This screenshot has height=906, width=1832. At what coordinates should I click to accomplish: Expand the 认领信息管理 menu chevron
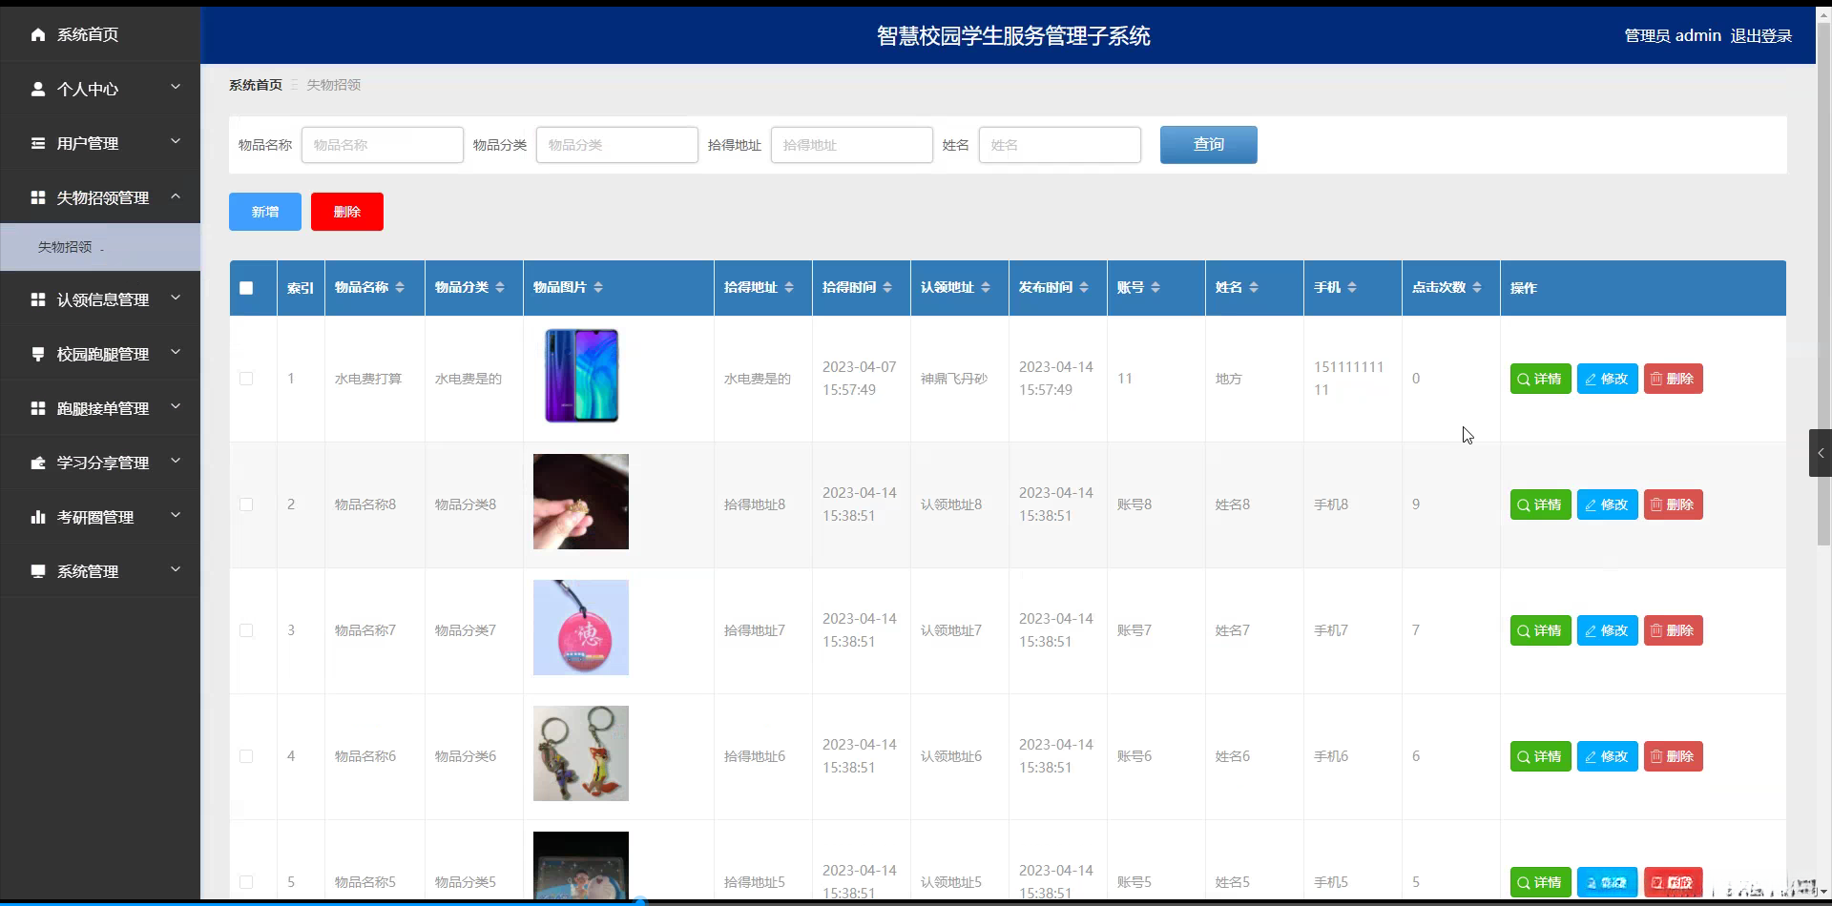pos(176,299)
